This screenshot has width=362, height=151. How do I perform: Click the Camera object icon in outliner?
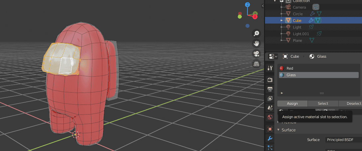tap(288, 7)
